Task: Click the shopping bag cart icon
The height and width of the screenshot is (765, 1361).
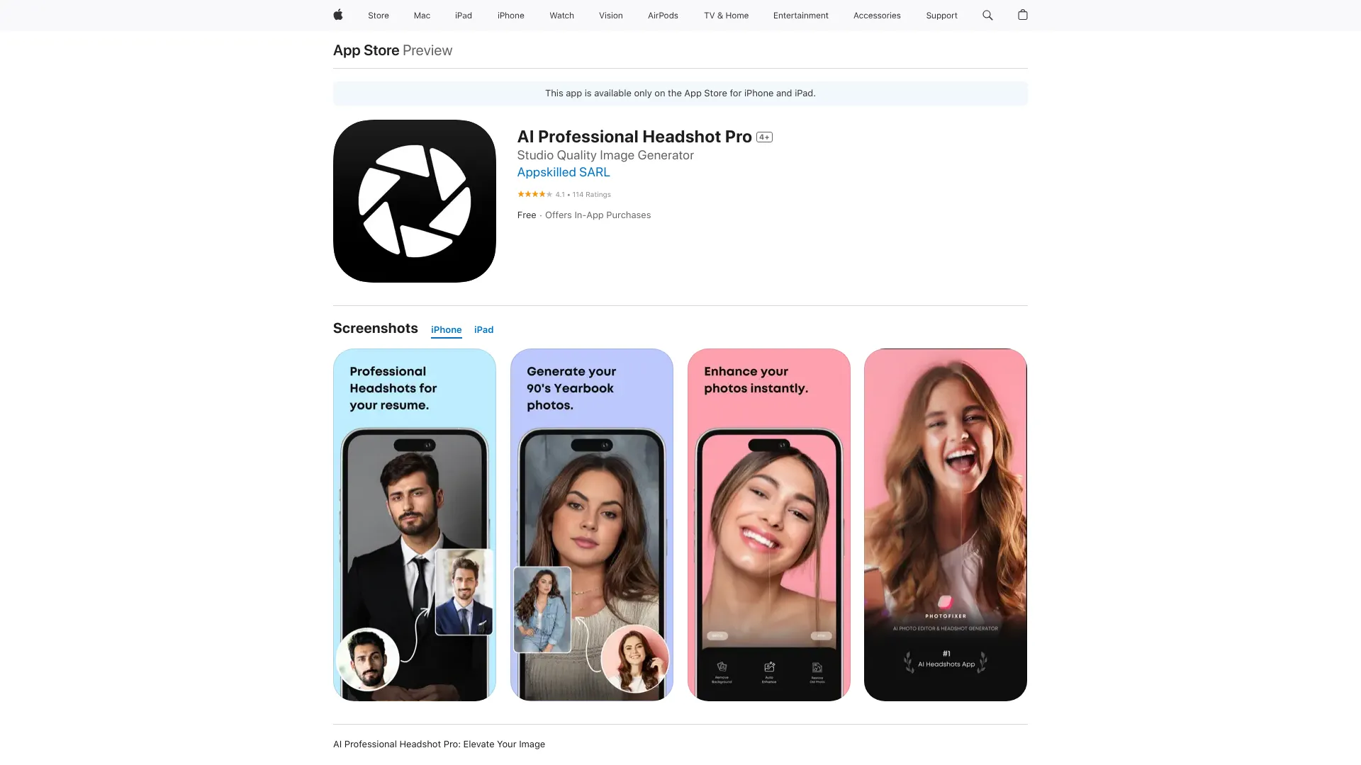Action: tap(1021, 15)
